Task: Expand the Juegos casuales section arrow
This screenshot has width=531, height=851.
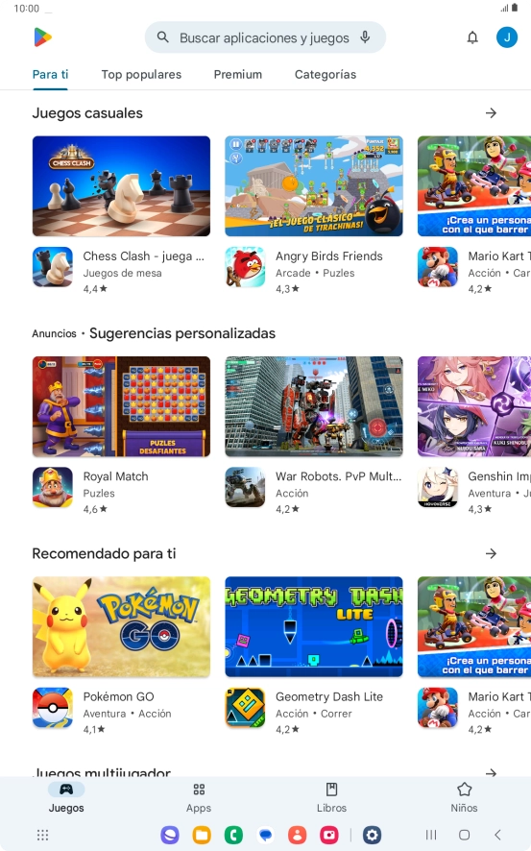Action: pos(491,113)
